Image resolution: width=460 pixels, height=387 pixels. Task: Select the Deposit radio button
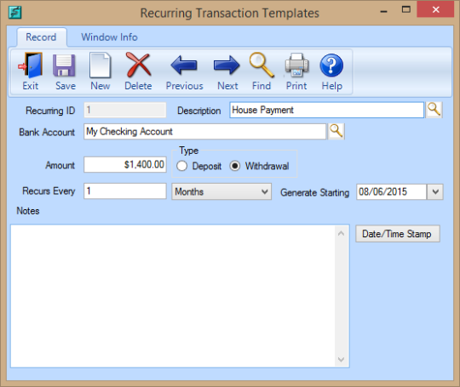coord(182,166)
